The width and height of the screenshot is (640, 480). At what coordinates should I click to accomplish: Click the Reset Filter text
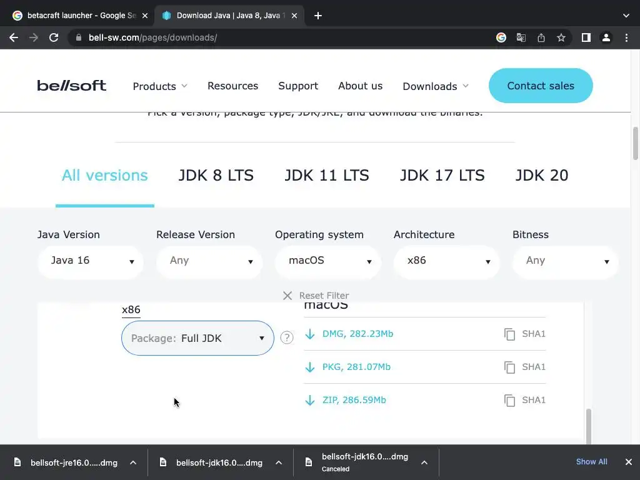pos(324,296)
